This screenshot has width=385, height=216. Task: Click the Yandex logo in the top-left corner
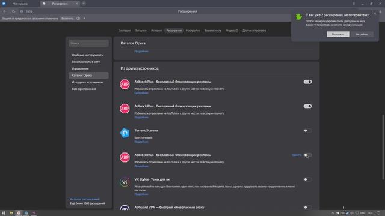pyautogui.click(x=4, y=4)
